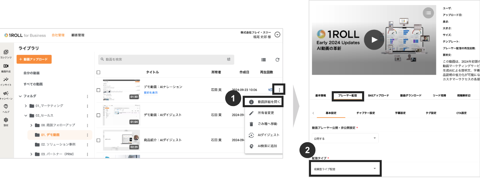The height and width of the screenshot is (179, 480).
Task: Click three-dot menu next to 01_マーケティング folder
Action: pyautogui.click(x=87, y=106)
